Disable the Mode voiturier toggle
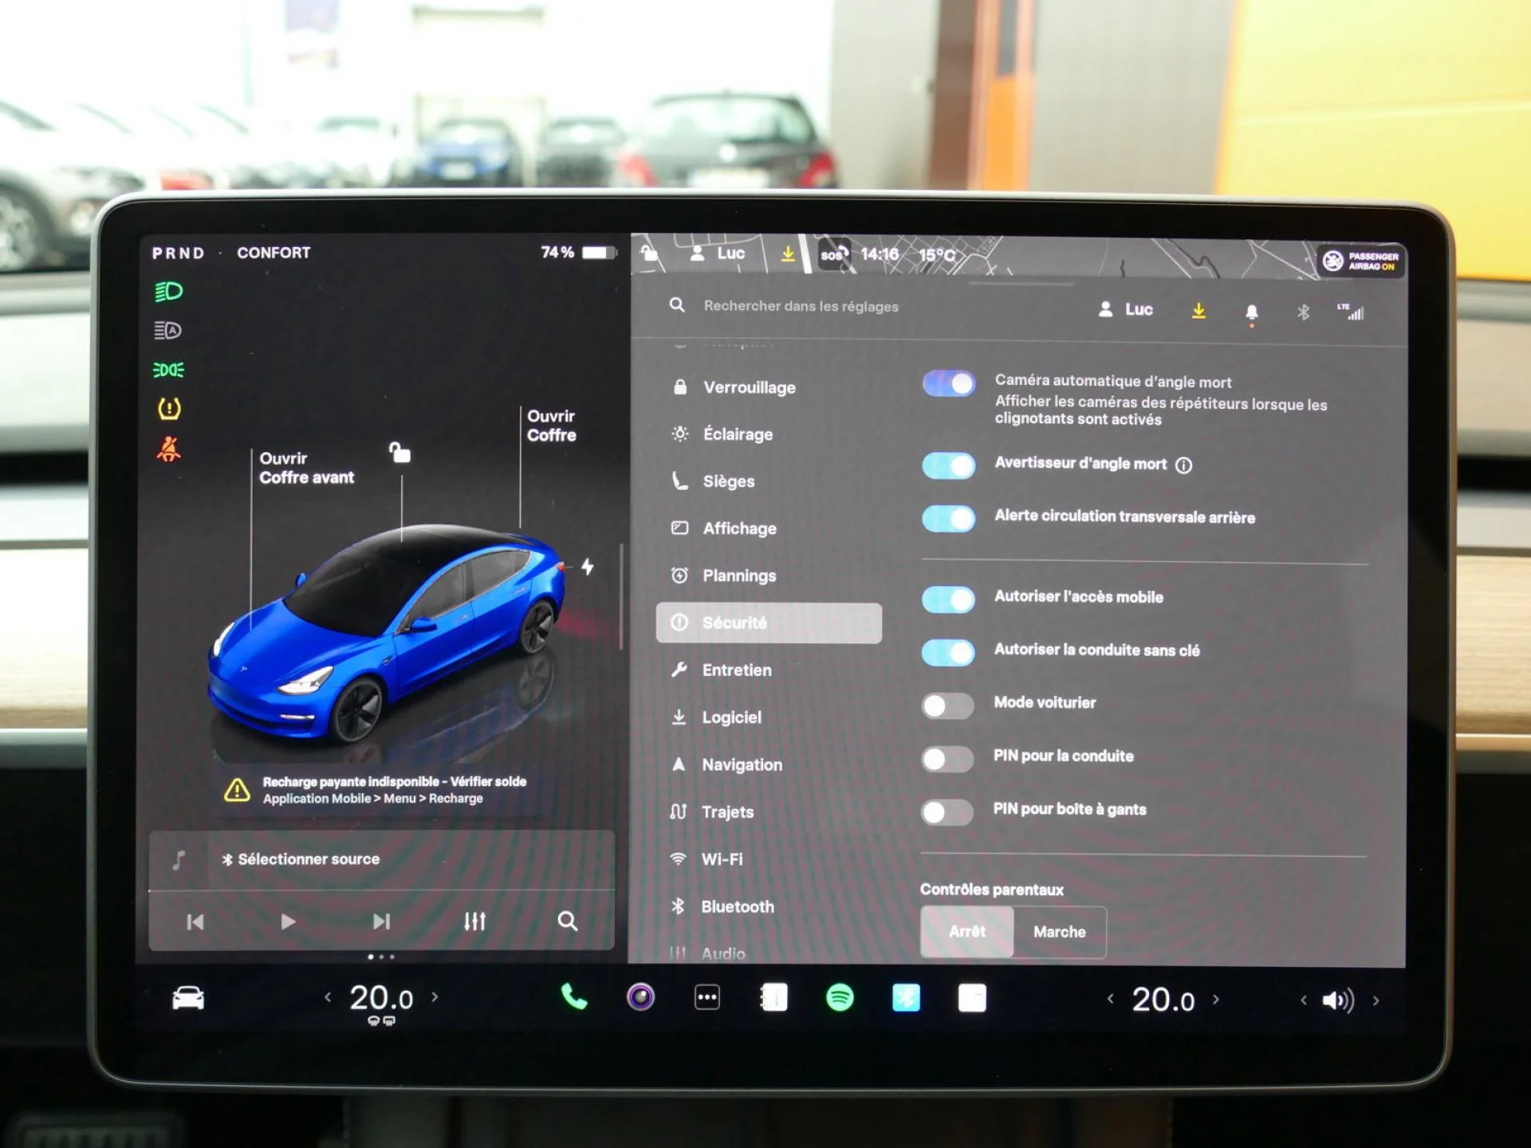 tap(947, 705)
